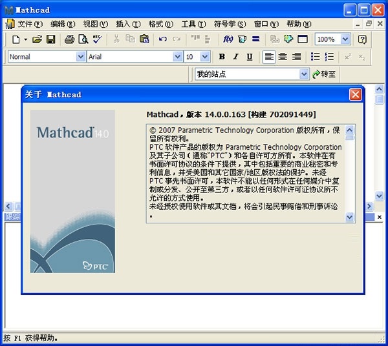
Task: Select Align Center
Action: pos(283,57)
